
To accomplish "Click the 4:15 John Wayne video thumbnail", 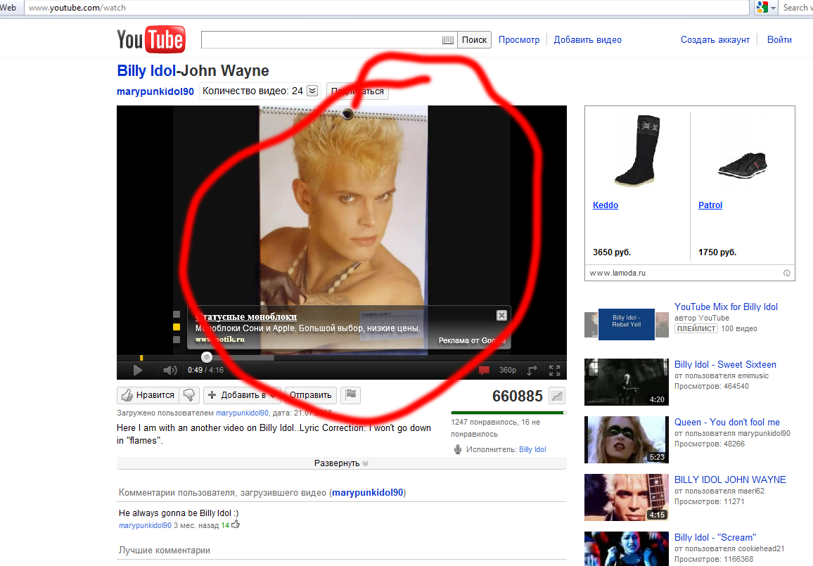I will (627, 497).
